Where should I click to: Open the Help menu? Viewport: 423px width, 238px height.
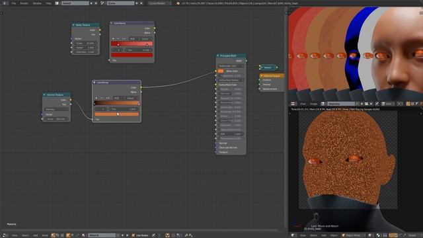(x=48, y=3)
